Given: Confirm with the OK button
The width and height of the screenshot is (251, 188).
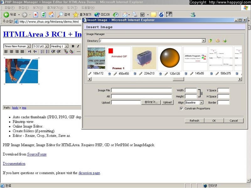Looking at the screenshot, I should (x=214, y=121).
